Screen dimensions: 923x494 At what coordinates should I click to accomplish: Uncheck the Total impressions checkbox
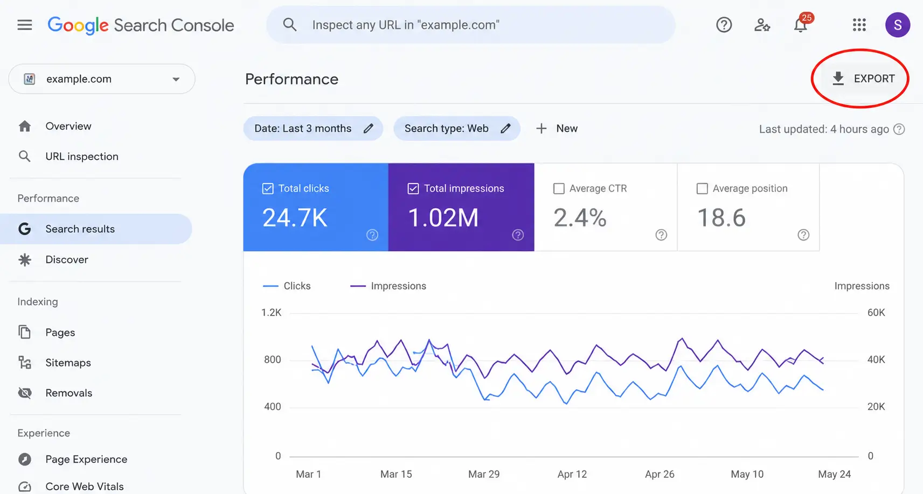tap(413, 188)
